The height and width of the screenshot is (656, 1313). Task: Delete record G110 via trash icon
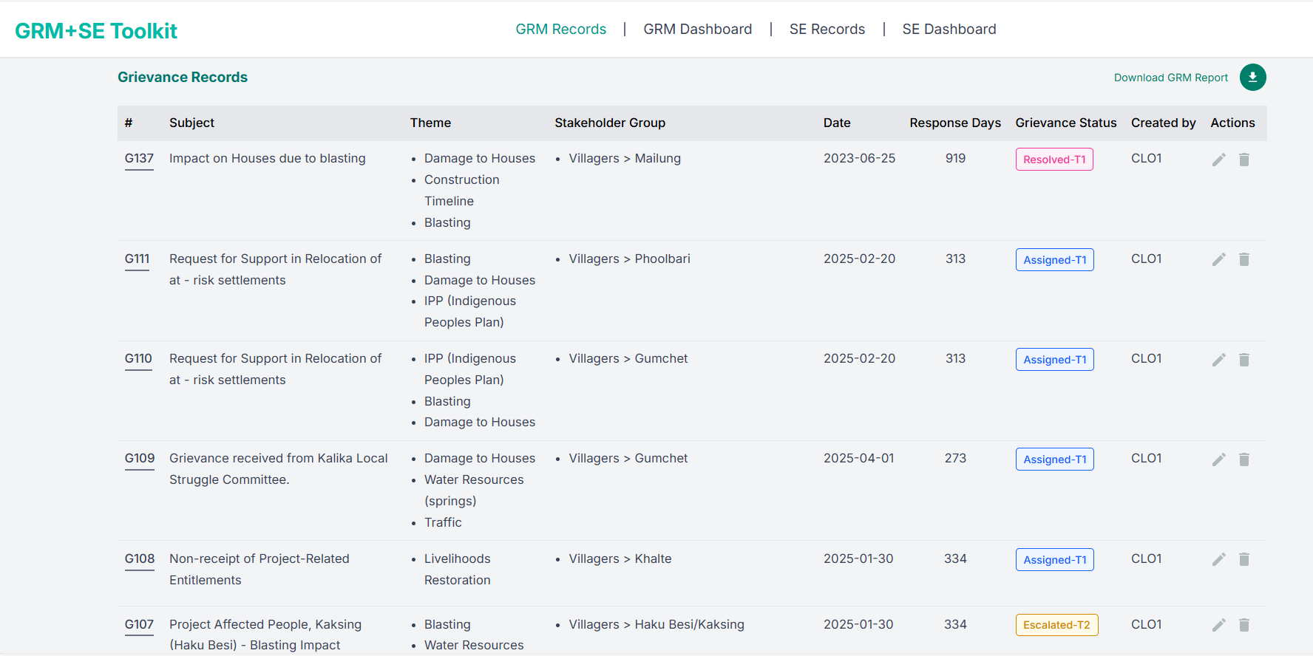1244,360
